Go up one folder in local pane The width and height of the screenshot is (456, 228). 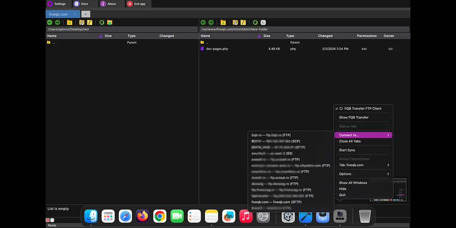pyautogui.click(x=70, y=22)
